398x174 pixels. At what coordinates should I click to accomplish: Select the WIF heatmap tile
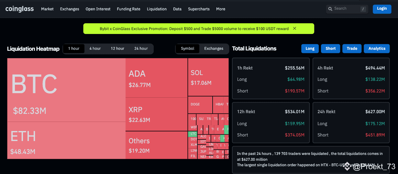pyautogui.click(x=193, y=127)
